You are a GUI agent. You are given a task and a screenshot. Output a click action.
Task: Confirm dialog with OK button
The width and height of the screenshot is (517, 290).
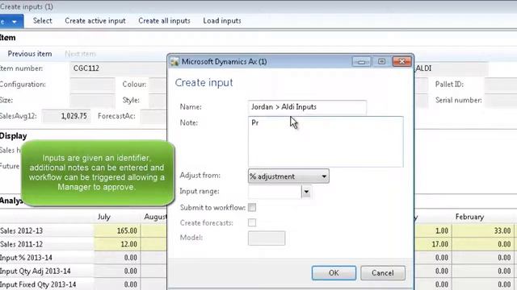[334, 273]
